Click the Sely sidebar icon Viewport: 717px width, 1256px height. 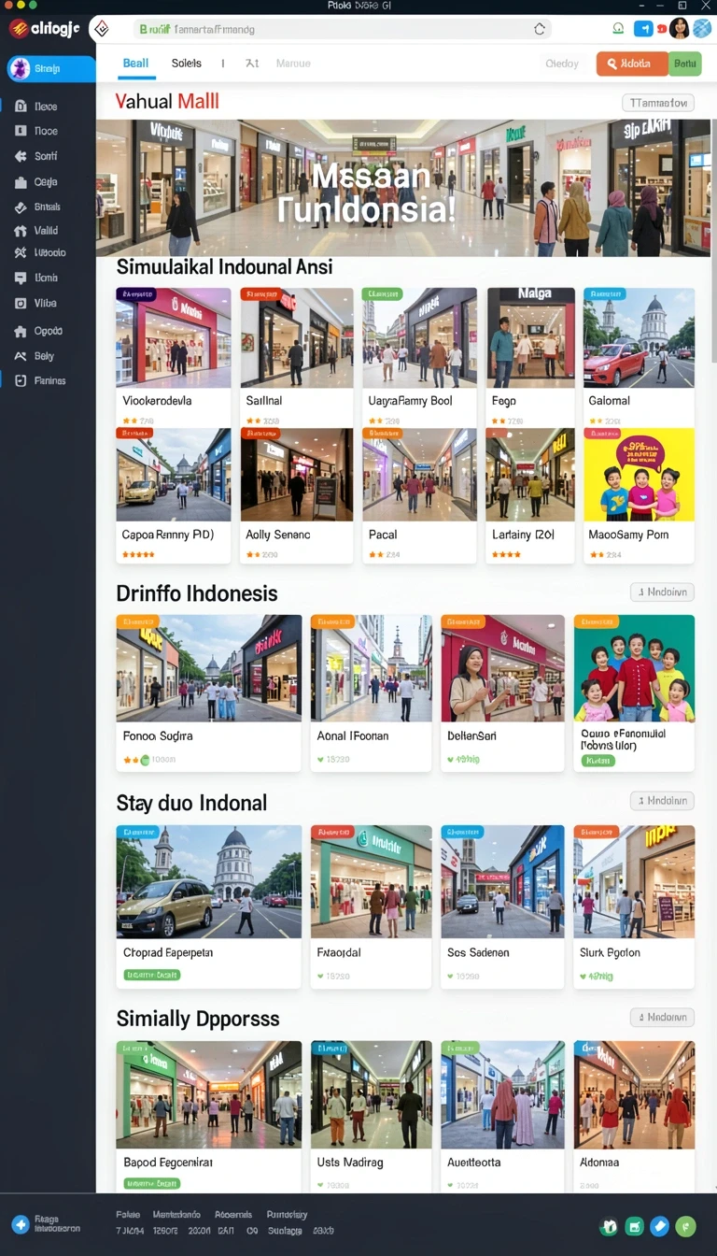21,356
